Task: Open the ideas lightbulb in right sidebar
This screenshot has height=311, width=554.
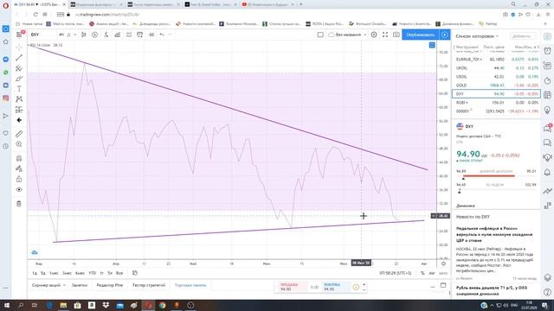Action: pyautogui.click(x=547, y=110)
